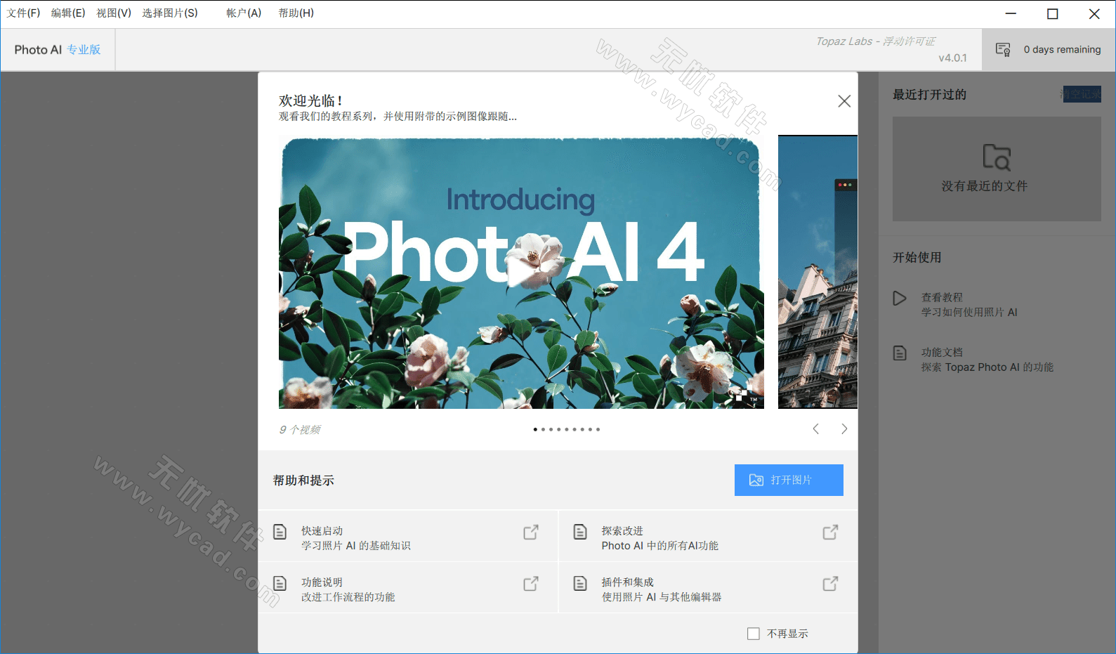
Task: Enable the 不再显示 checkbox
Action: coord(754,634)
